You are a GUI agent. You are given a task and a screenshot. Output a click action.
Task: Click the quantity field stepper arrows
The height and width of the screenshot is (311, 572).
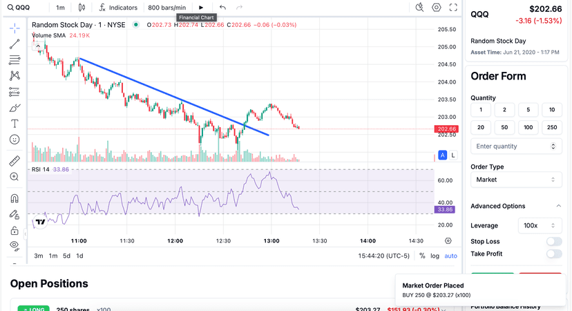pyautogui.click(x=553, y=147)
